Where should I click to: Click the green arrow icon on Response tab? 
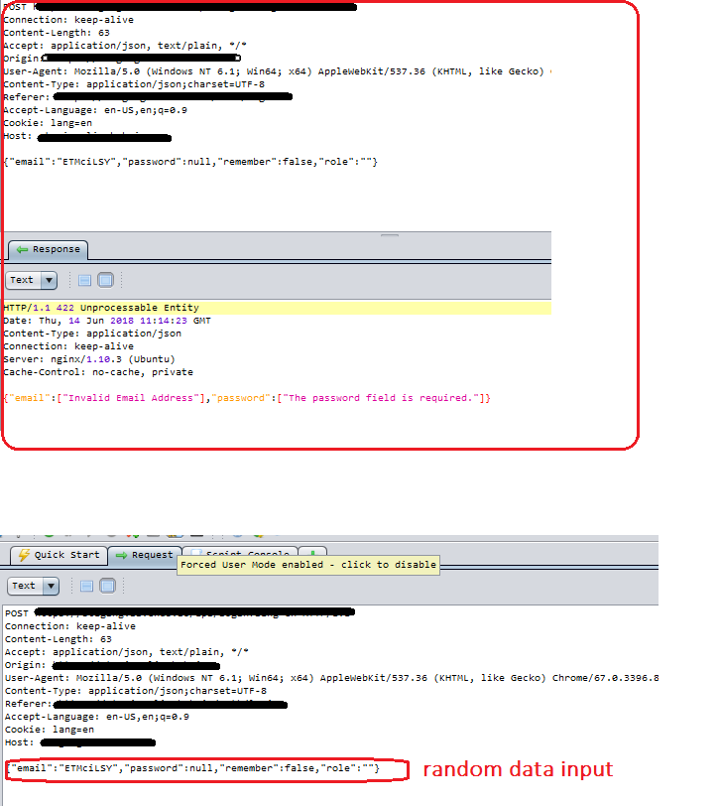pyautogui.click(x=22, y=249)
